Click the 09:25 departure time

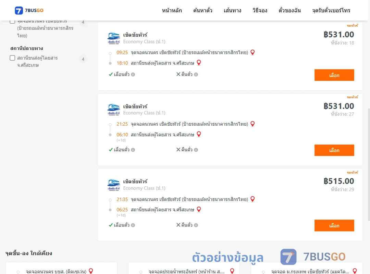(122, 52)
